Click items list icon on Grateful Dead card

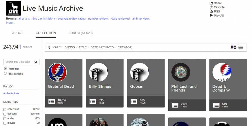click(x=52, y=101)
